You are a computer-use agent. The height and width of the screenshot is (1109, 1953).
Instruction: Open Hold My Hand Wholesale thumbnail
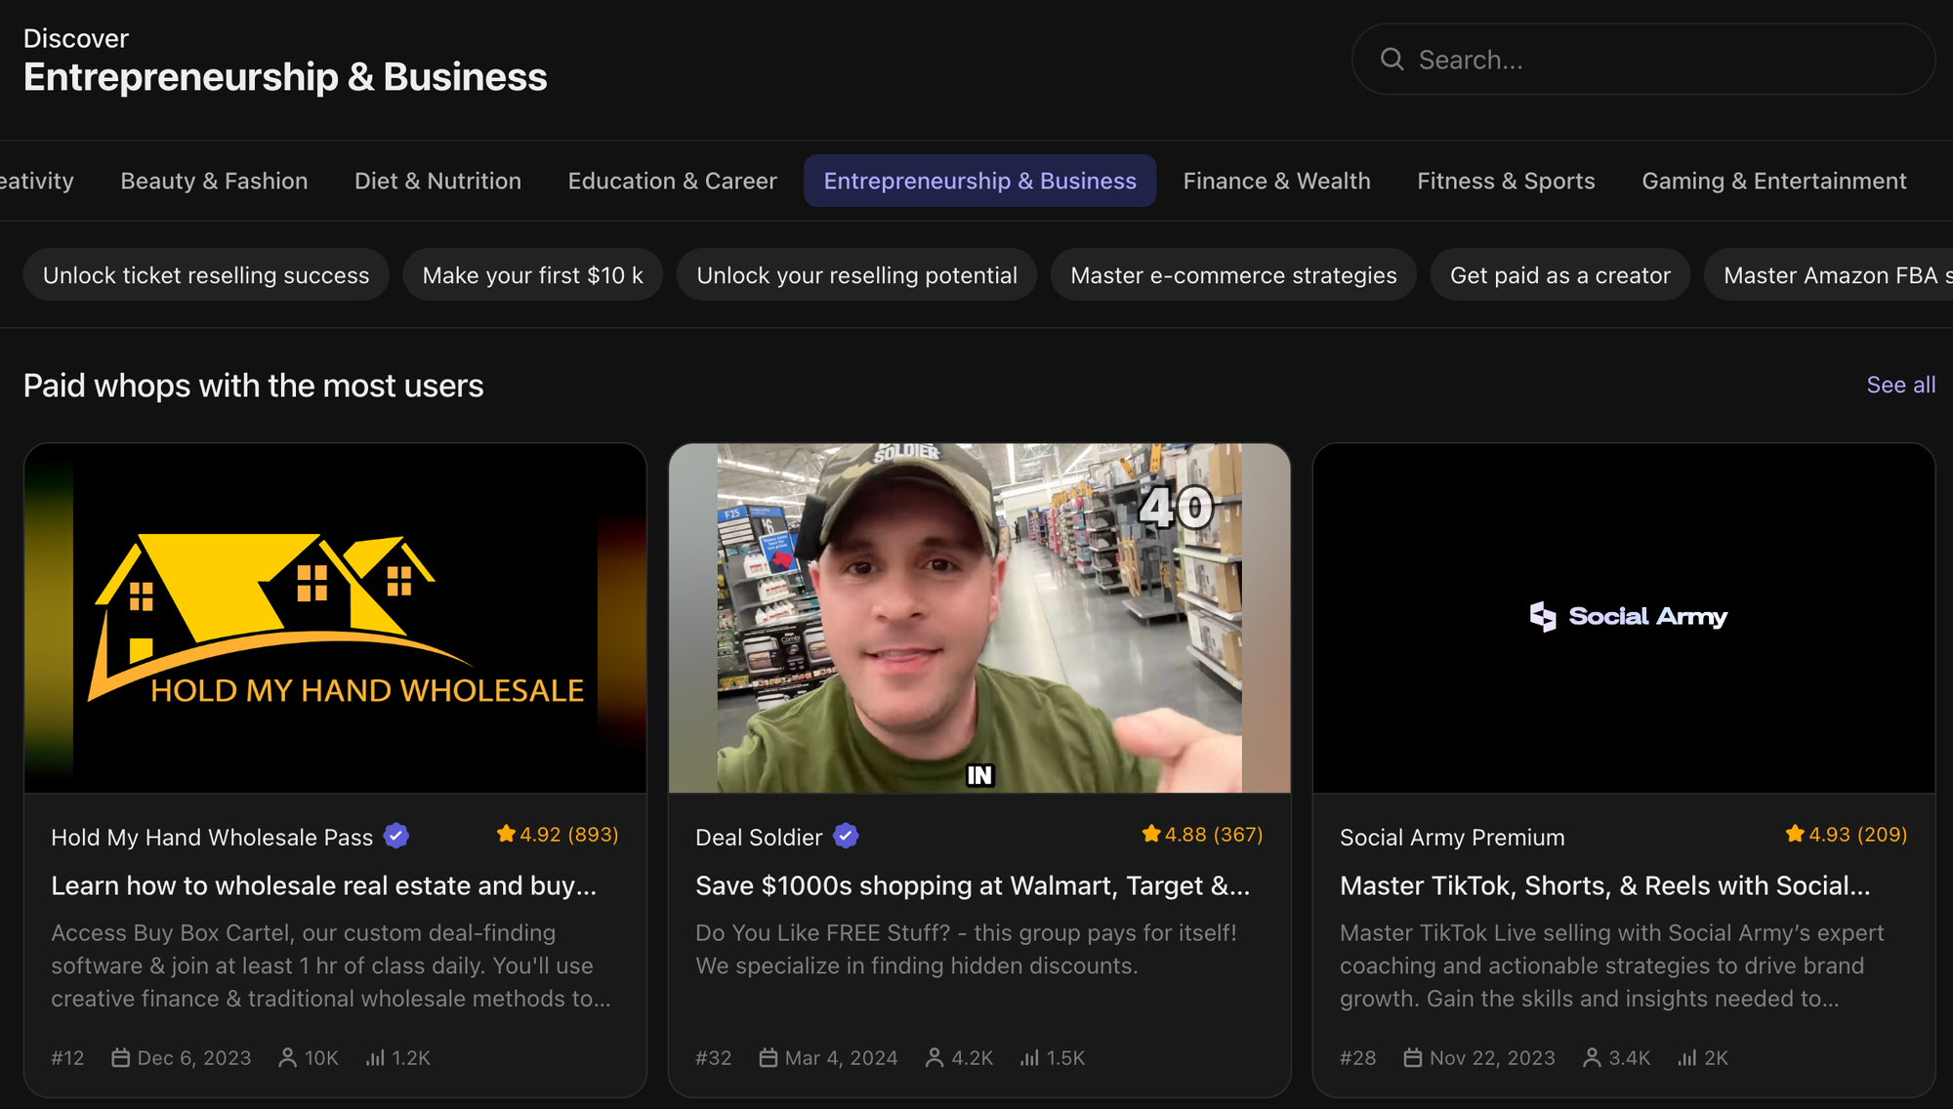point(335,618)
